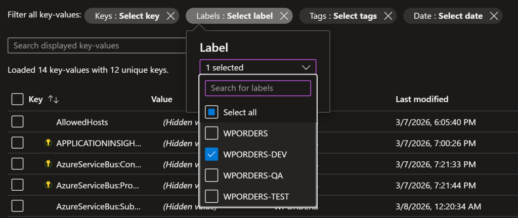
Task: Click the 3/7/2026, 7:21:33 PM timestamp
Action: pos(436,164)
